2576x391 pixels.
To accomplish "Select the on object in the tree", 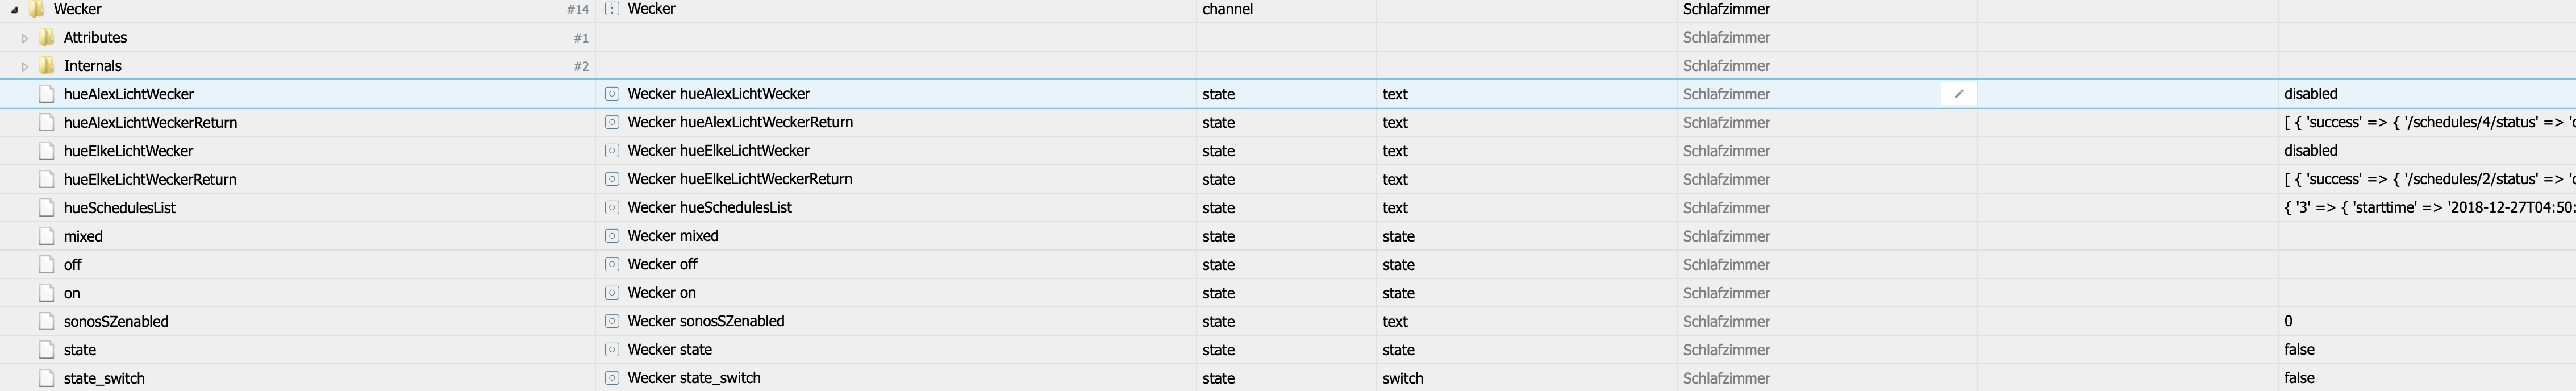I will (72, 293).
